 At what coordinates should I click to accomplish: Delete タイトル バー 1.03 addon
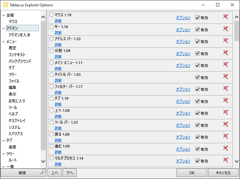pos(225,76)
